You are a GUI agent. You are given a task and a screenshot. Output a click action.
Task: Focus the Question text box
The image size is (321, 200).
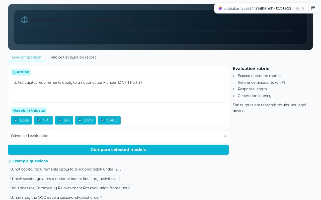coord(118,90)
